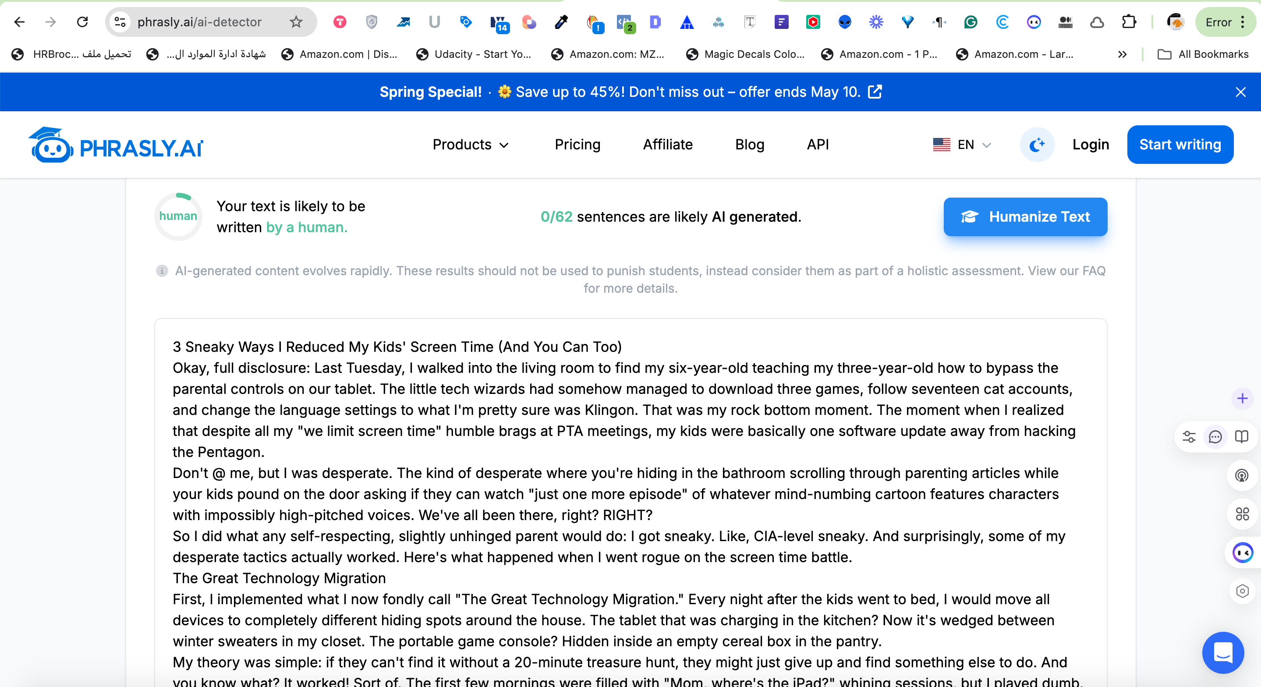The width and height of the screenshot is (1261, 687).
Task: Click the info icon beside AI-generated content notice
Action: 162,271
